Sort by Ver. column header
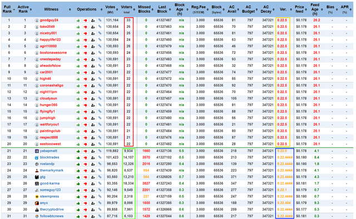 pos(284,9)
